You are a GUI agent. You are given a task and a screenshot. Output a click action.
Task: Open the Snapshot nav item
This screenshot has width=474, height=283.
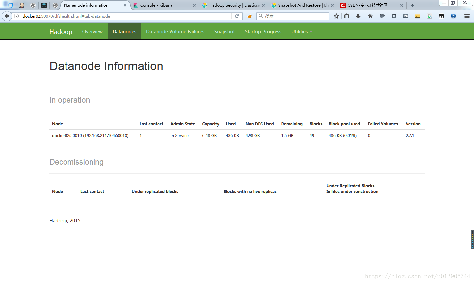224,32
